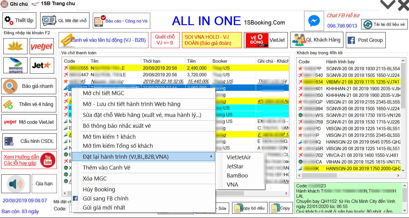The image size is (409, 218).
Task: Select Hủy Booking in the context menu
Action: pyautogui.click(x=99, y=190)
